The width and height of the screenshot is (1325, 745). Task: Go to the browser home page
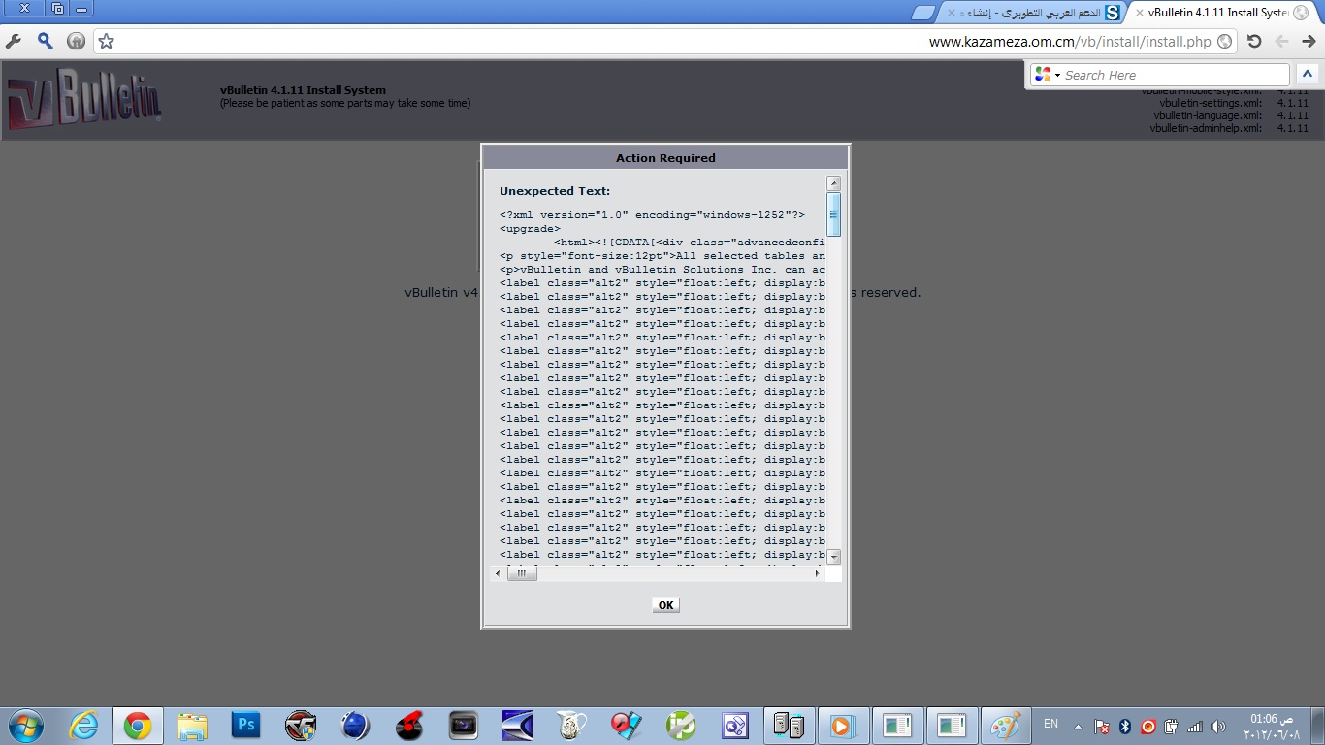tap(76, 41)
